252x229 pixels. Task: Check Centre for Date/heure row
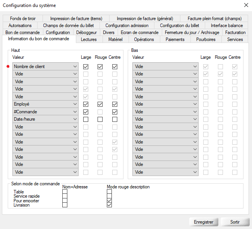coord(115,119)
